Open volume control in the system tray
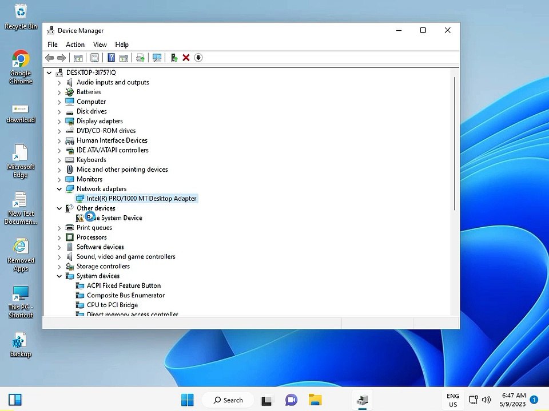 (486, 400)
